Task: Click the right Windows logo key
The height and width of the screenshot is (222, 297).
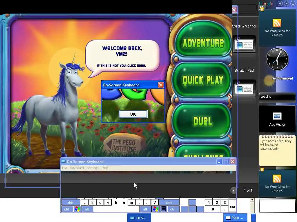Action: (155, 209)
